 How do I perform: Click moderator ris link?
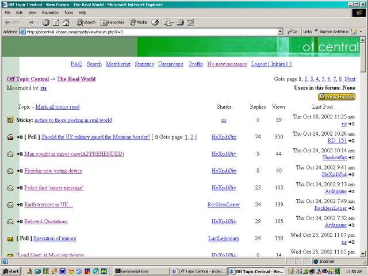pos(44,88)
